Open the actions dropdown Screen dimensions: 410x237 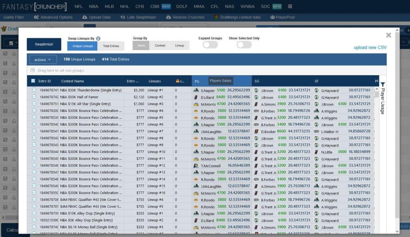43,60
